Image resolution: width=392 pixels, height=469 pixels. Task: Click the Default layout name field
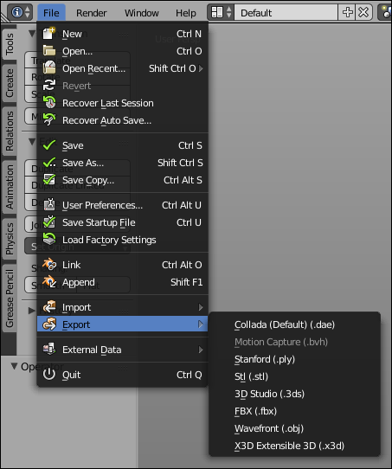(286, 12)
